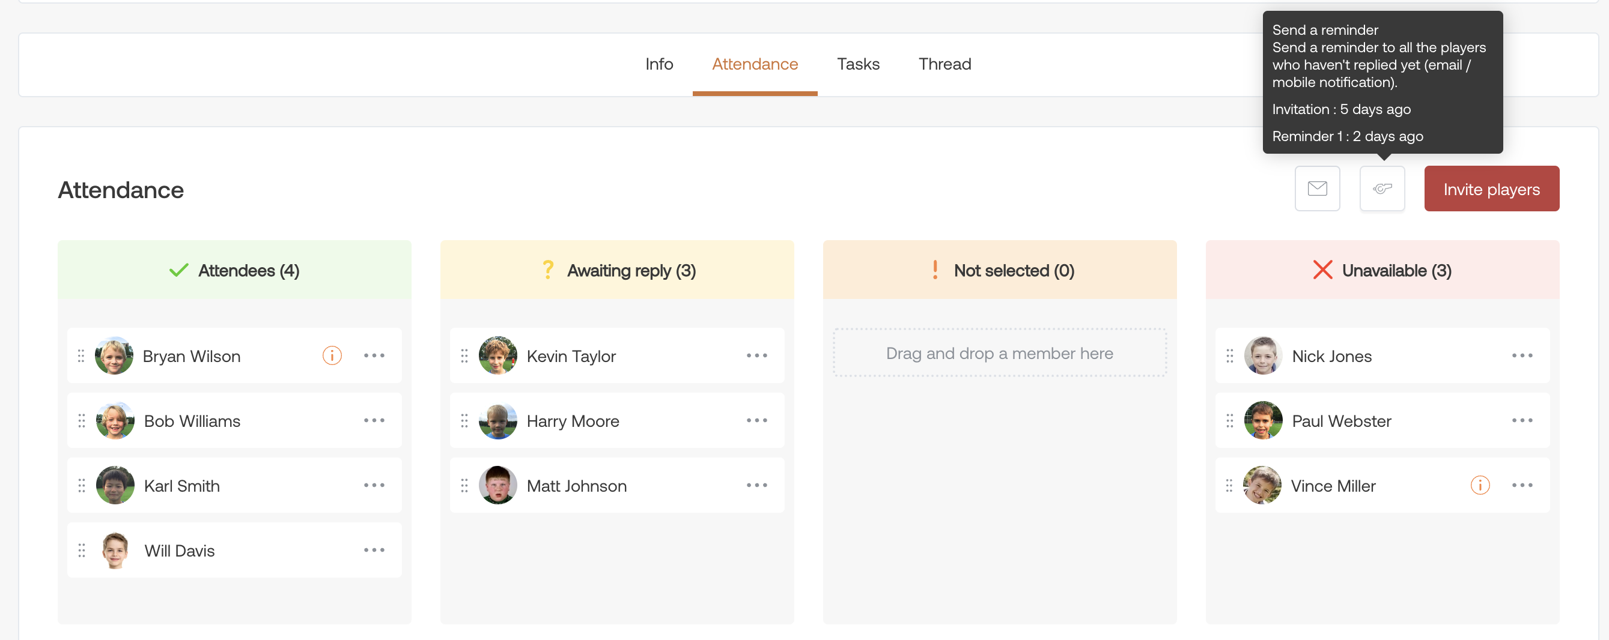Click the Not selected (0) column header
The image size is (1609, 640).
(999, 270)
